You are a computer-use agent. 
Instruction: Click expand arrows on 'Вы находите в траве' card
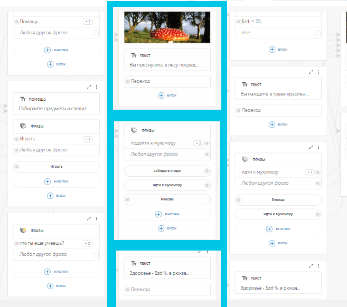tap(311, 72)
